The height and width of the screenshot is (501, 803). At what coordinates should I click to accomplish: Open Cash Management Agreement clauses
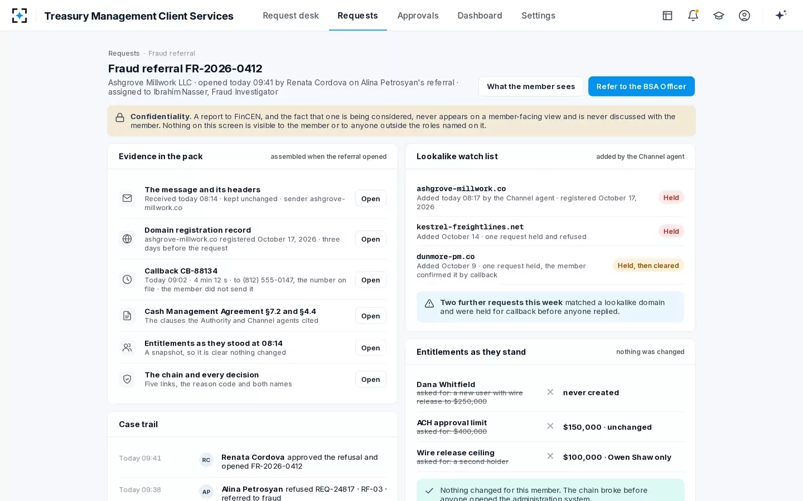pos(370,316)
